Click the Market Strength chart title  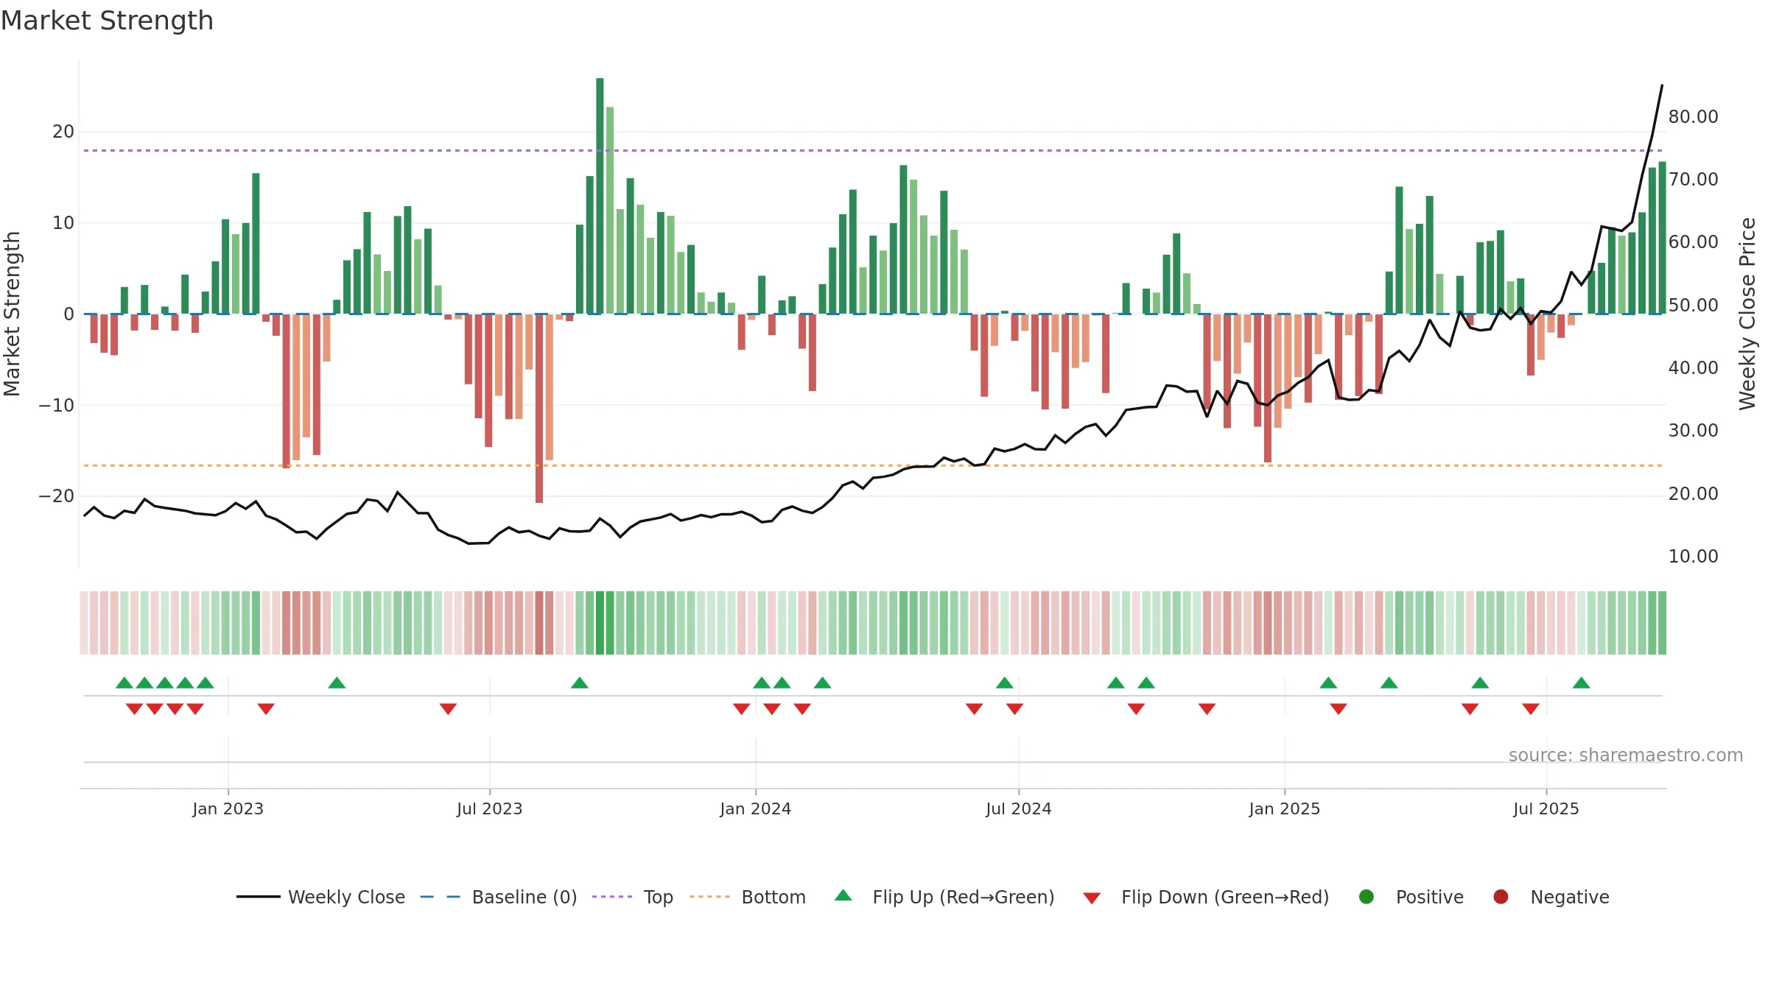point(107,21)
